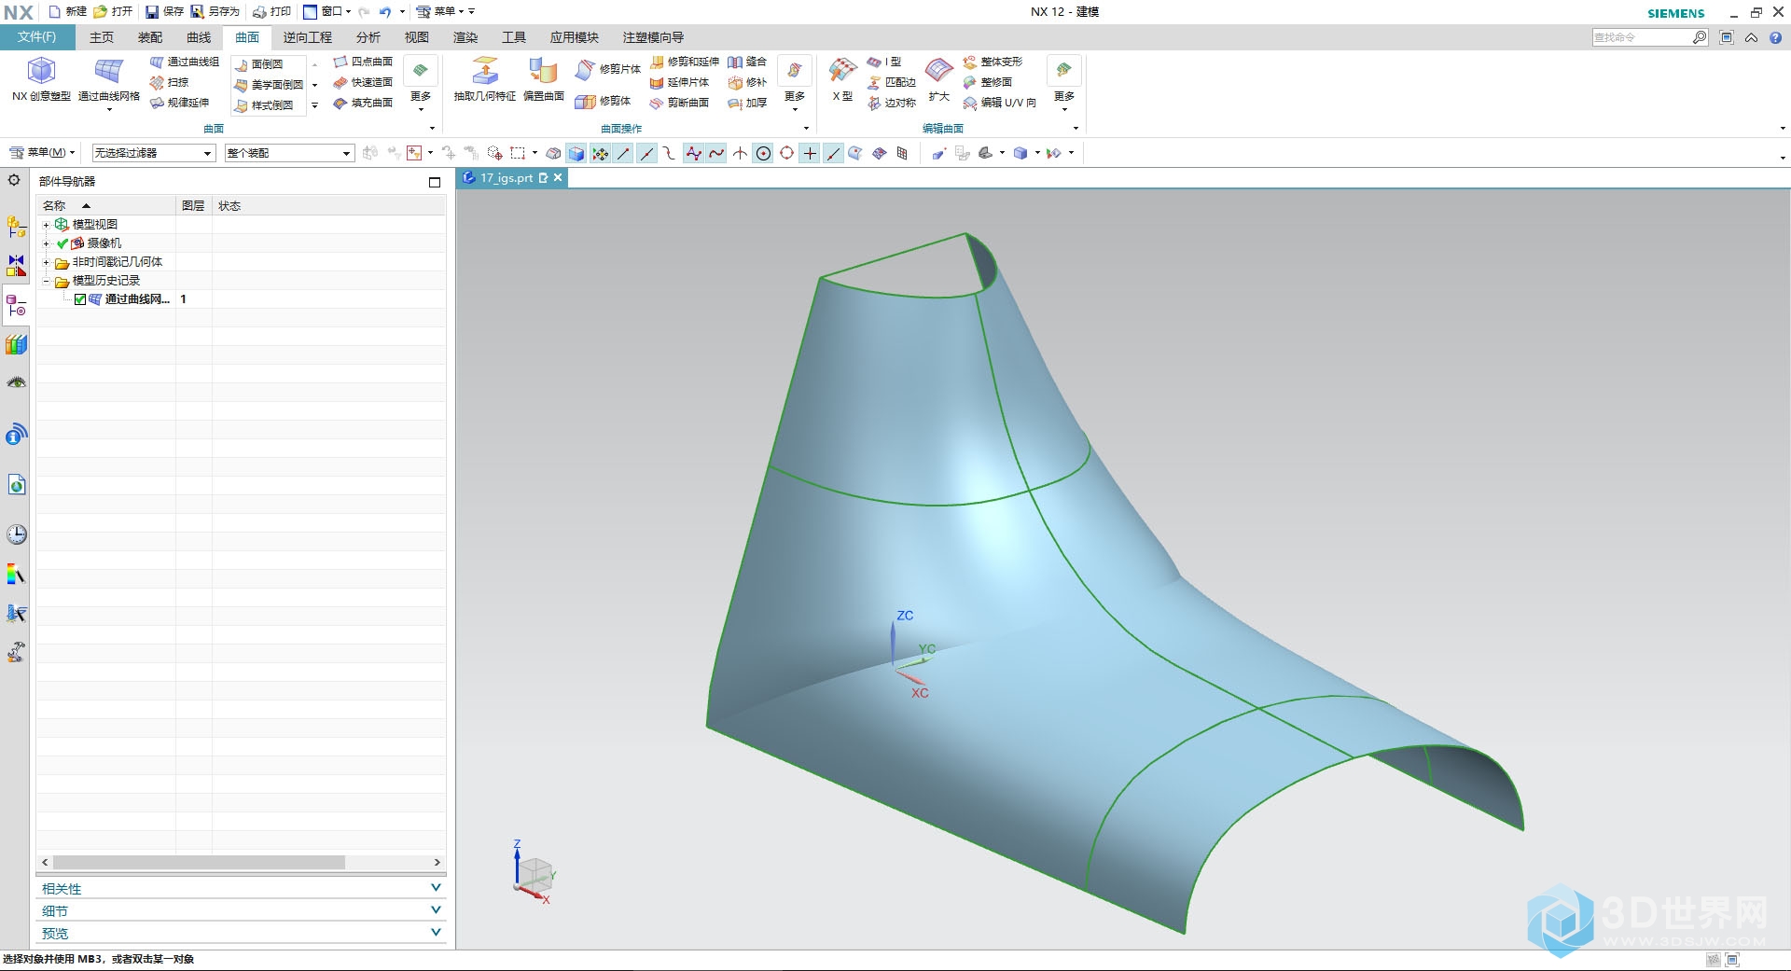Open the Assembly Navigator sidebar tab
The width and height of the screenshot is (1791, 971).
pyautogui.click(x=16, y=227)
